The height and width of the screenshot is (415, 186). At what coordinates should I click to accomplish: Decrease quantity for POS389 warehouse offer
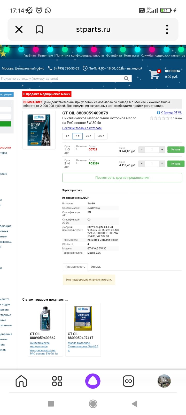(142, 164)
